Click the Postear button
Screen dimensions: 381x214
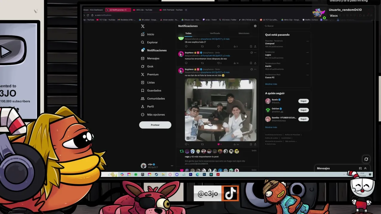pos(155,125)
